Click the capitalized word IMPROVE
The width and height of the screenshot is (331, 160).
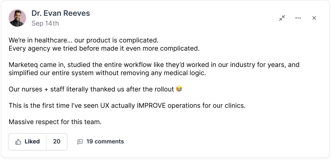149,105
